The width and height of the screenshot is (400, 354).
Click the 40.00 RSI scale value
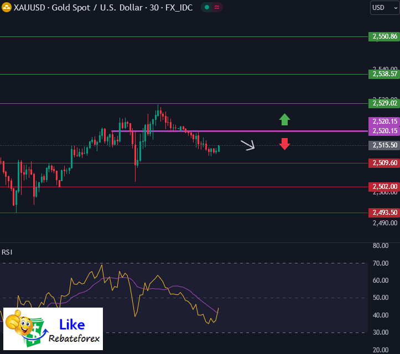tap(381, 315)
